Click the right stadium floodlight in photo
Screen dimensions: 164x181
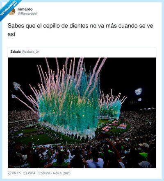pos(139,91)
